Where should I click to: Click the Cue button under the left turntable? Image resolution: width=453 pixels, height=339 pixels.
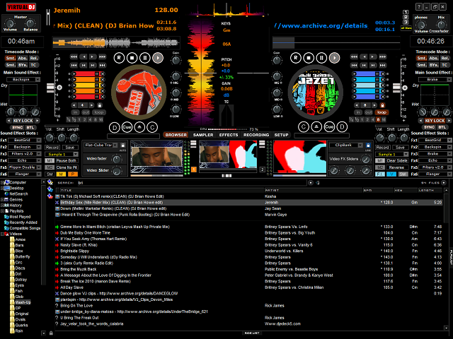tap(127, 127)
